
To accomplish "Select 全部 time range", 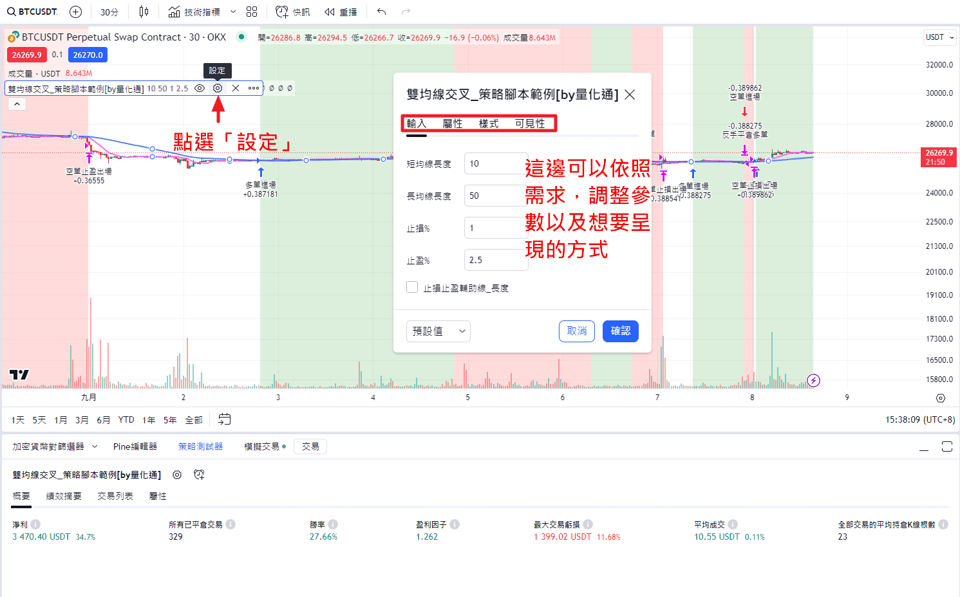I will click(x=194, y=420).
